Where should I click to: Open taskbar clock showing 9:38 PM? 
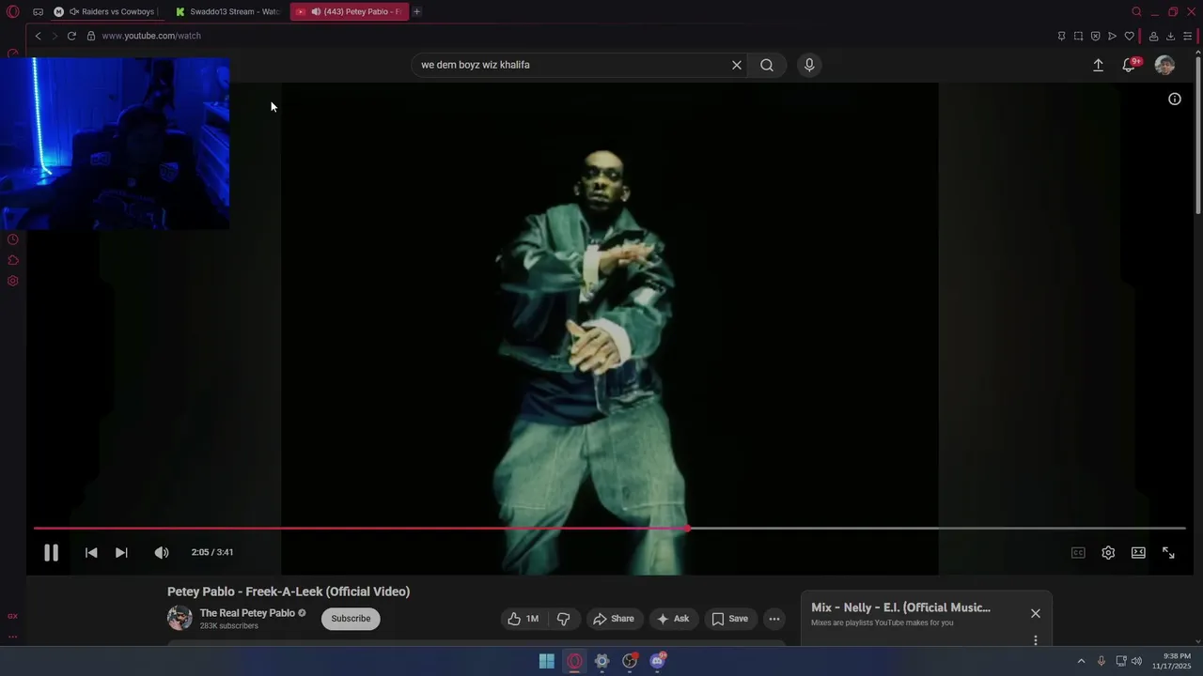(1171, 661)
